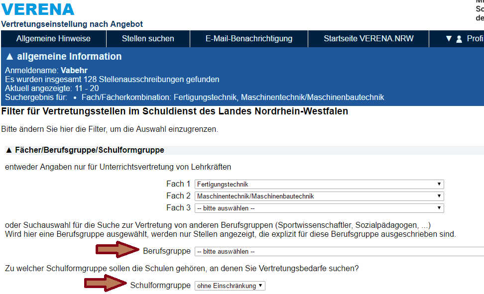Click the Schulformgruppe label text
Viewport: 484px width, 294px height.
click(x=160, y=285)
